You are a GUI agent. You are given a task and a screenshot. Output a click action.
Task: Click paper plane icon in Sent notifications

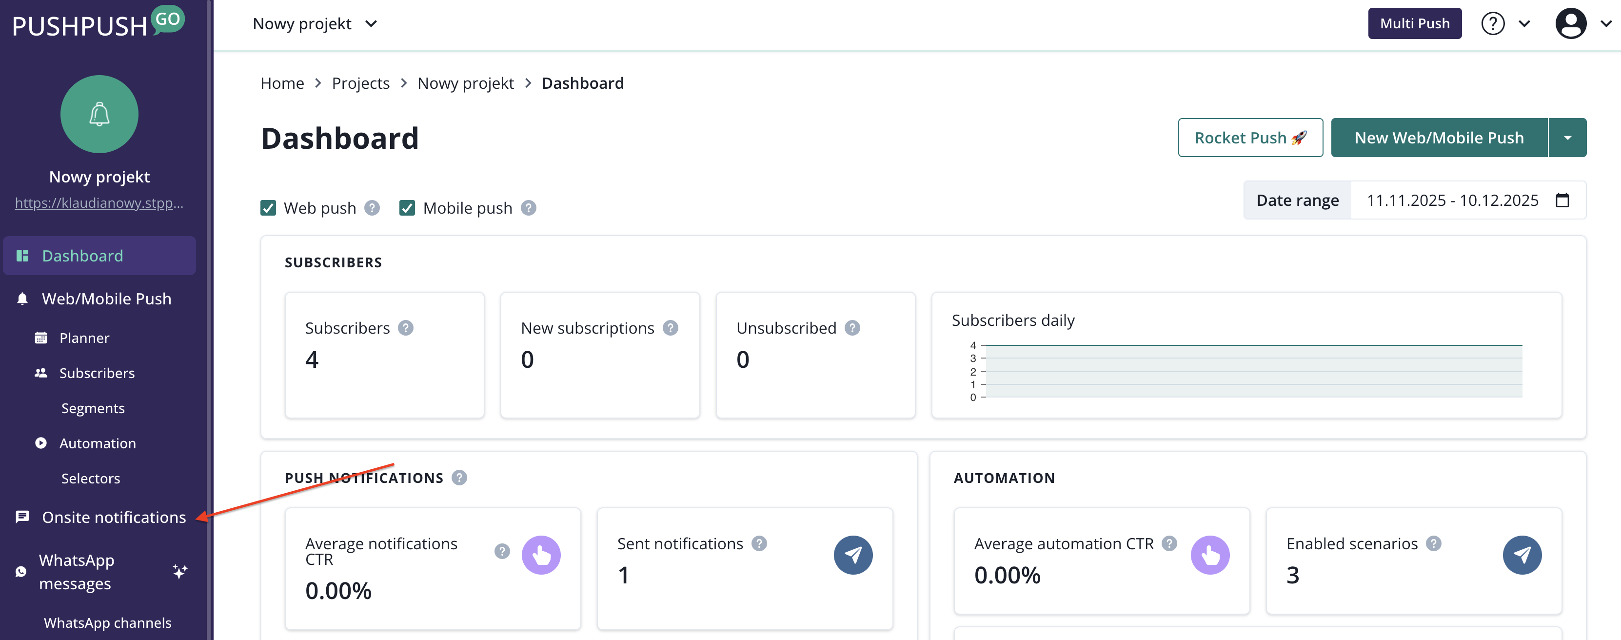pyautogui.click(x=852, y=555)
